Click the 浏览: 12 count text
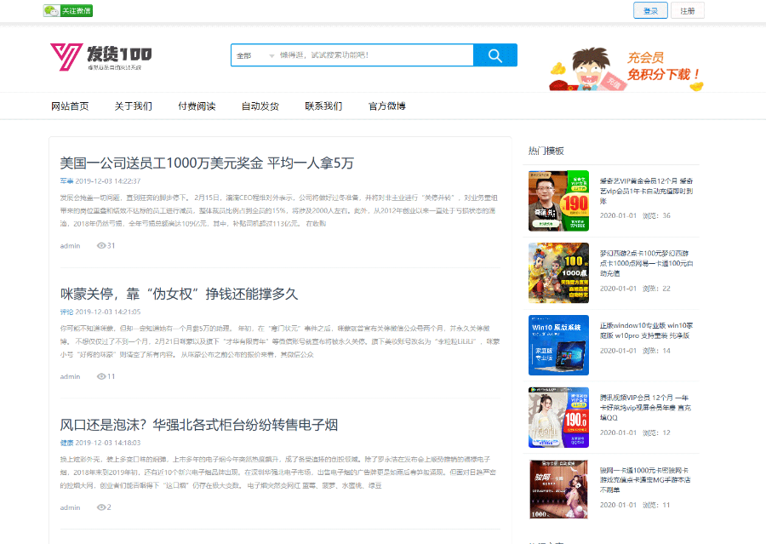The image size is (766, 544). [656, 432]
